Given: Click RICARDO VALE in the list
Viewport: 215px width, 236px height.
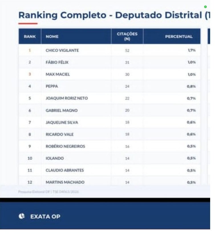Looking at the screenshot, I should coord(60,134).
